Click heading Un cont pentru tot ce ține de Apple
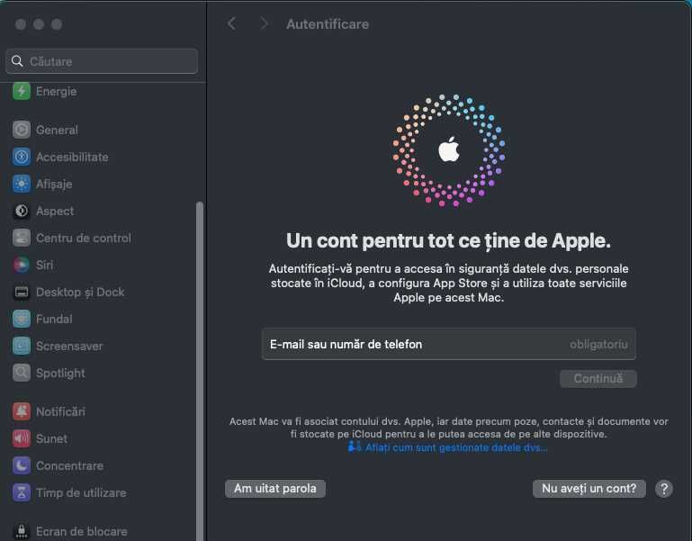This screenshot has height=541, width=692. click(448, 240)
